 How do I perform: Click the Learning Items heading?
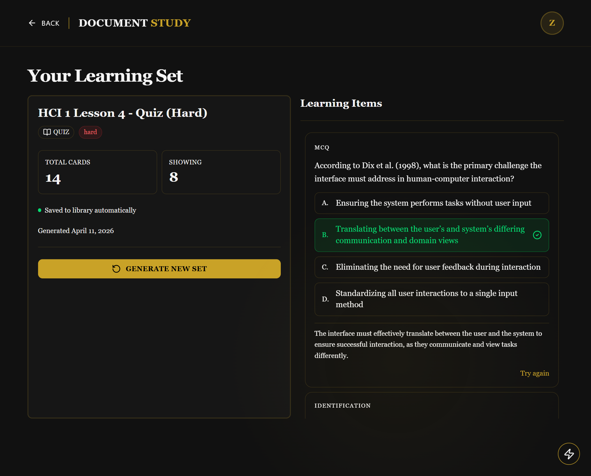[341, 103]
